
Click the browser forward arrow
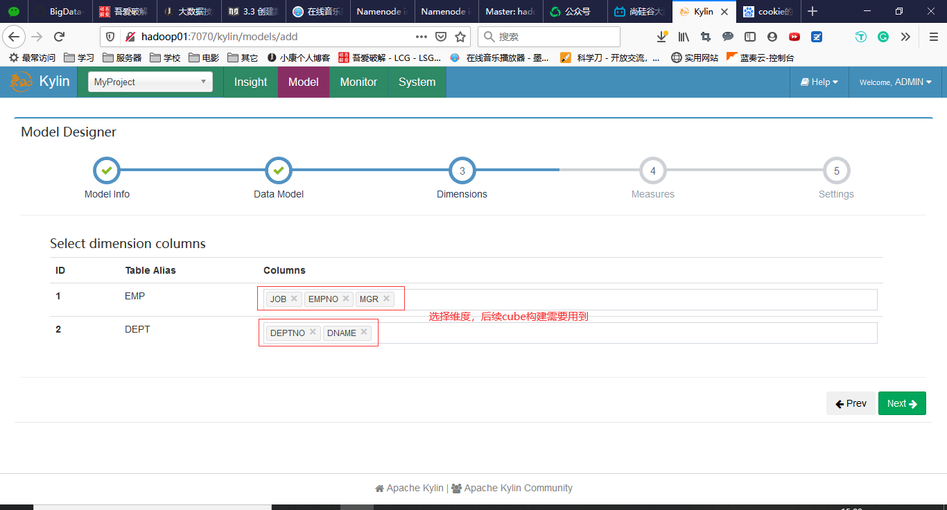click(x=37, y=37)
